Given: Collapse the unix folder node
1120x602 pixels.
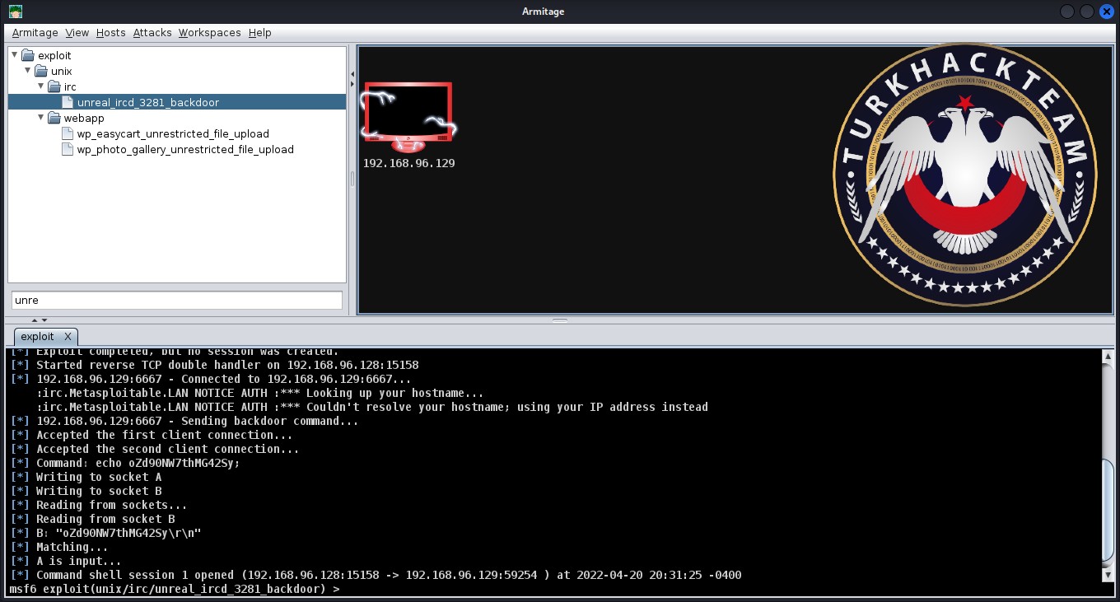Looking at the screenshot, I should [28, 71].
